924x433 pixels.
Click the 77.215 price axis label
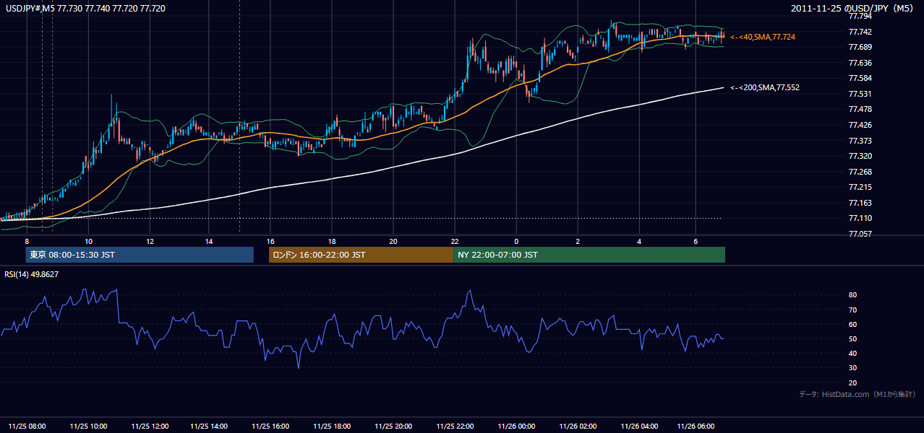[860, 187]
